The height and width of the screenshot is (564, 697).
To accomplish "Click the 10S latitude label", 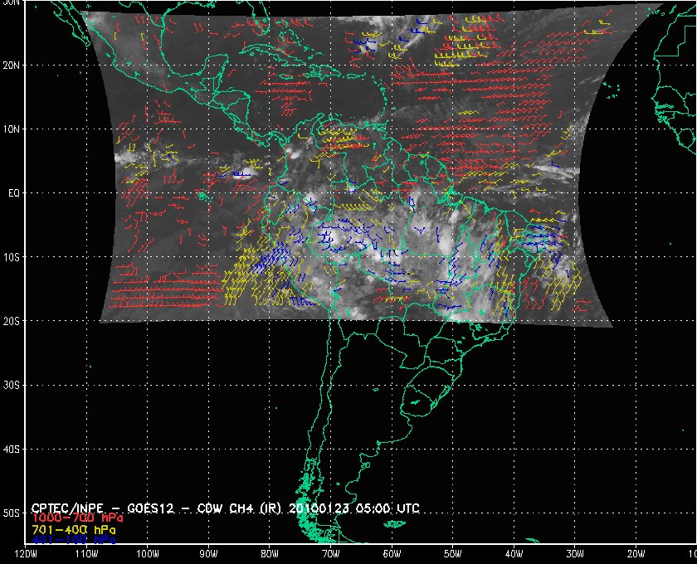I will 11,257.
